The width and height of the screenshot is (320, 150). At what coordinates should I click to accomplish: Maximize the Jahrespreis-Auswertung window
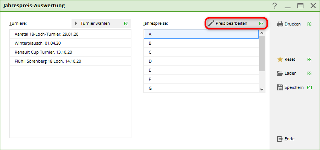click(x=300, y=6)
